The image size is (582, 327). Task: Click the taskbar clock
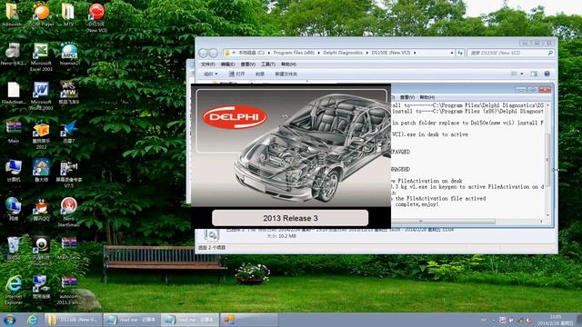(556, 320)
